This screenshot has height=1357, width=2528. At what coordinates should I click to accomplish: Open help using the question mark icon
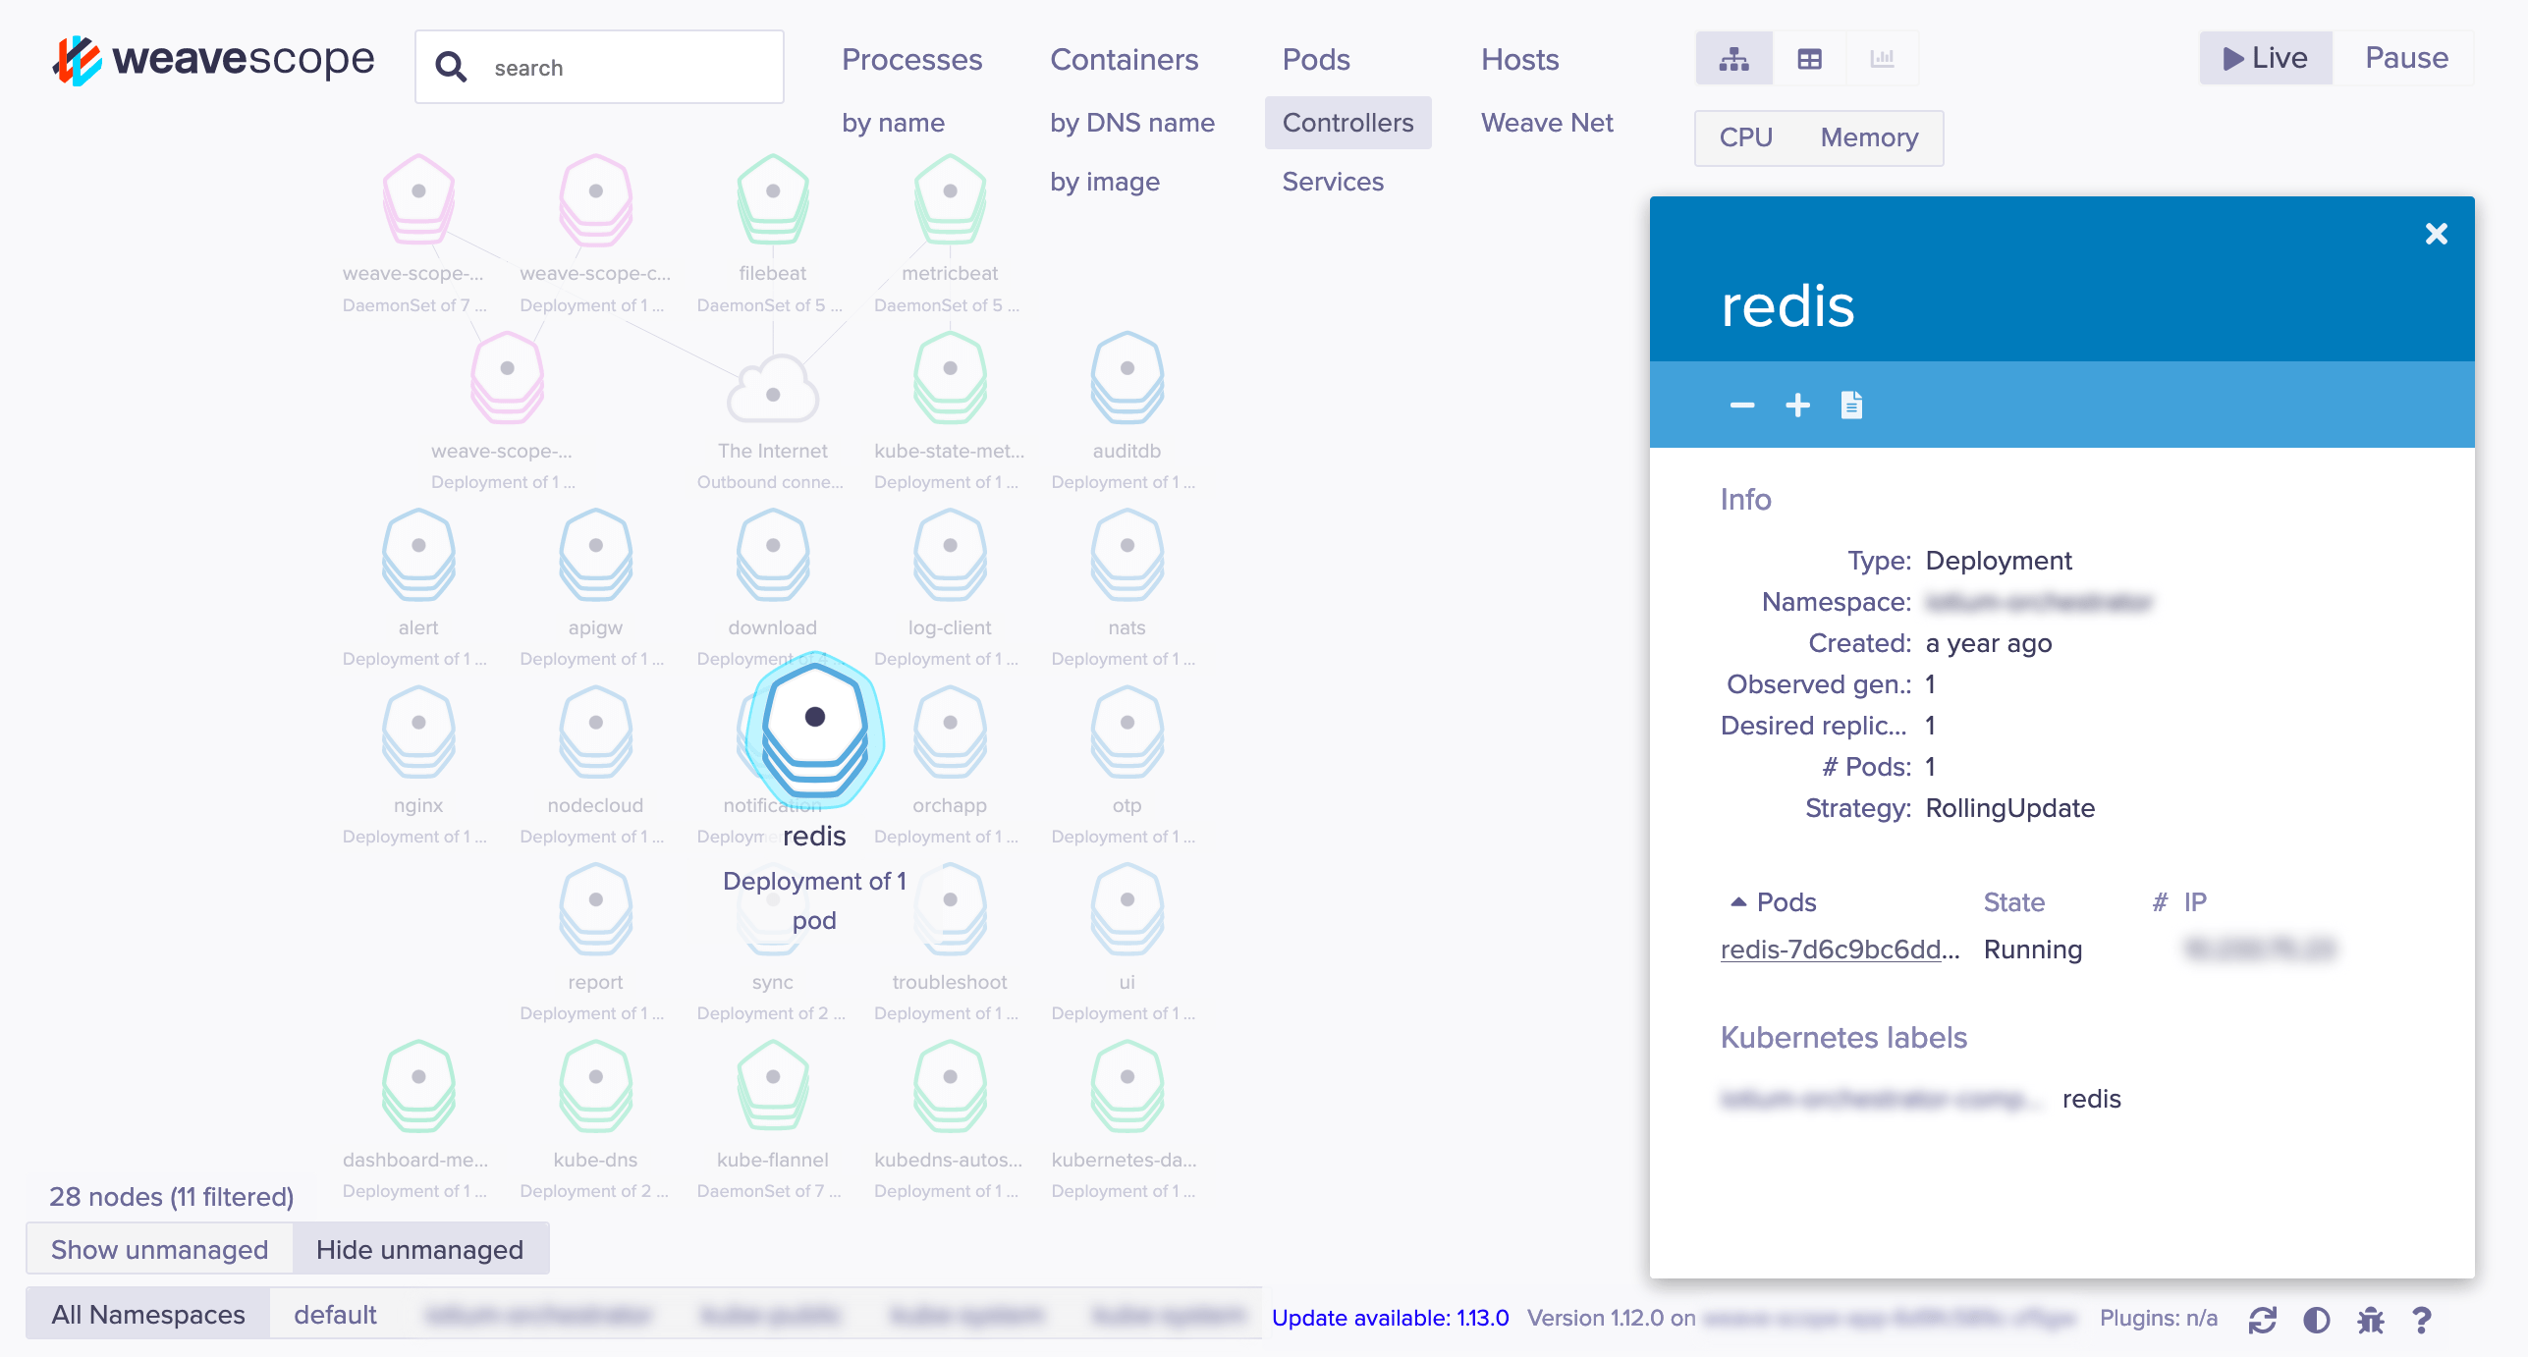[x=2423, y=1321]
